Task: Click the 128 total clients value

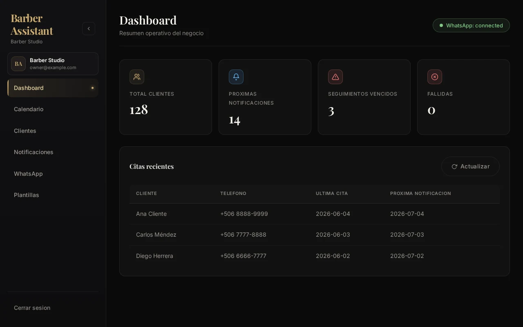Action: [139, 110]
